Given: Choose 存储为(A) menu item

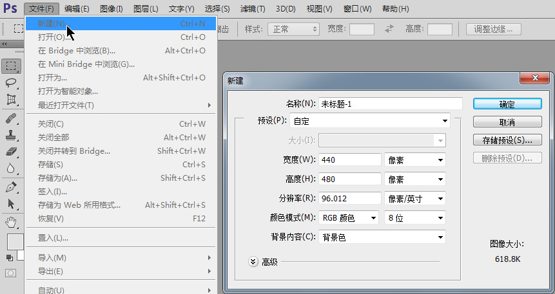Looking at the screenshot, I should [x=121, y=178].
